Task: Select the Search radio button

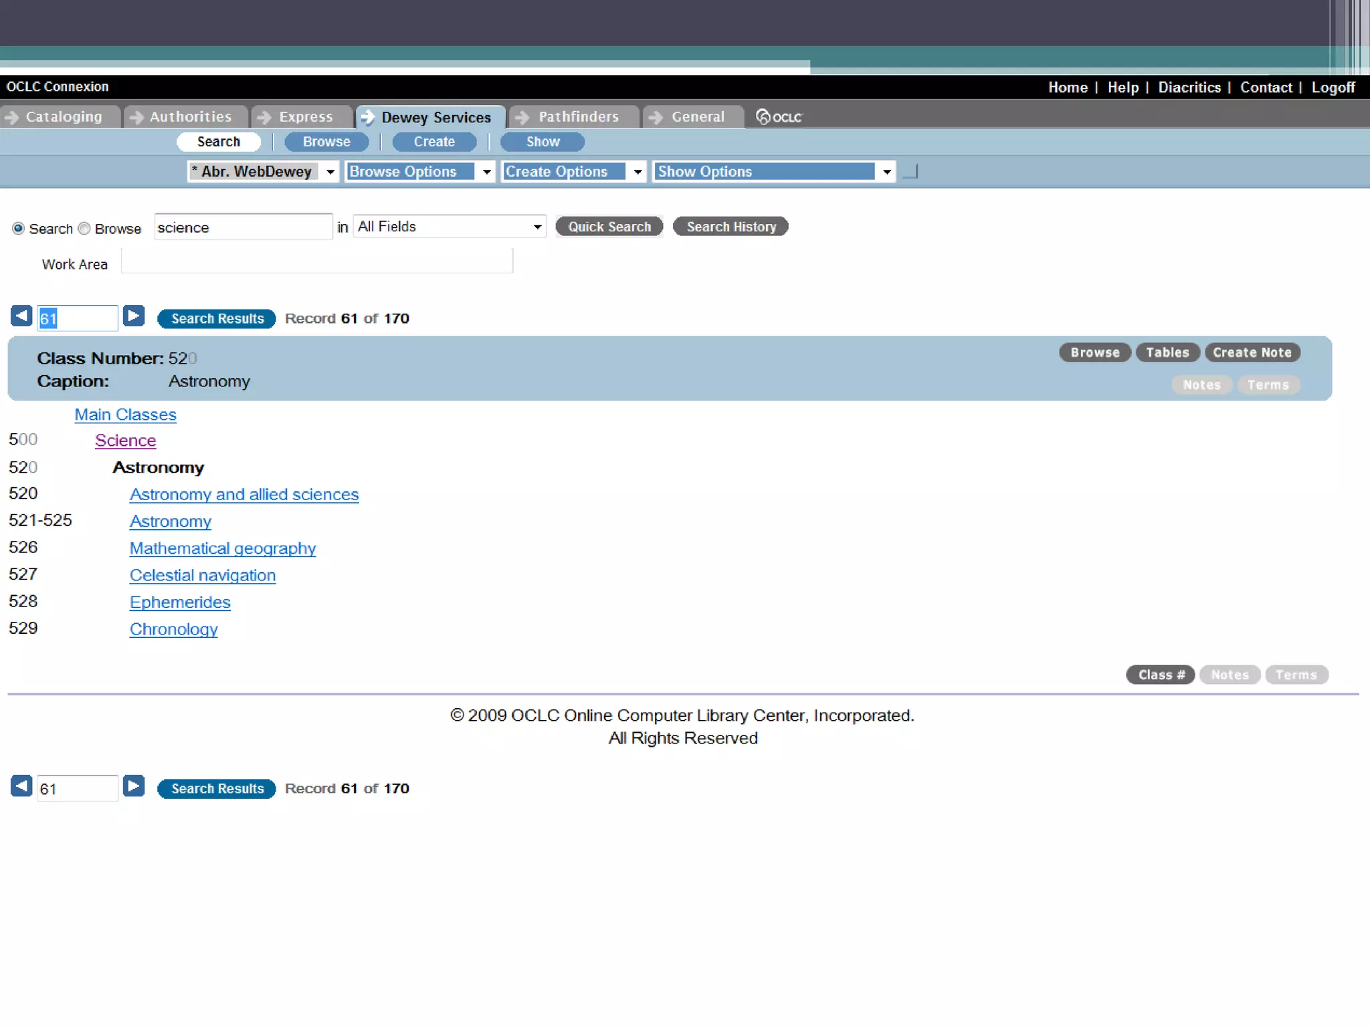Action: (19, 229)
